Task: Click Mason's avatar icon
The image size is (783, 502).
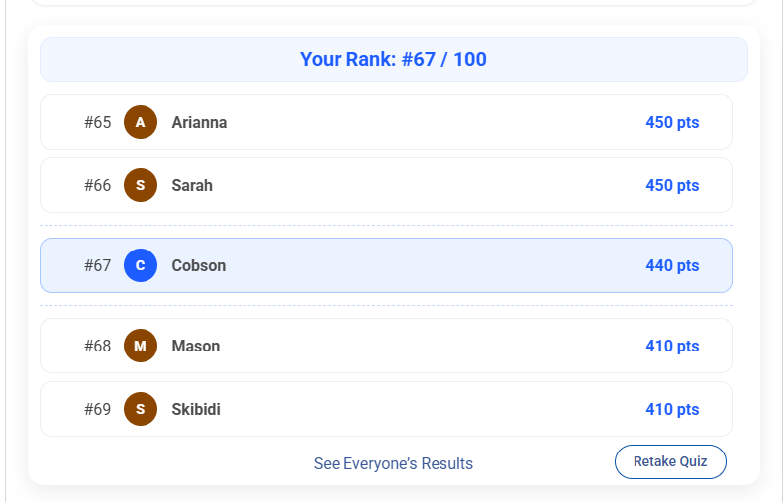Action: pos(141,346)
